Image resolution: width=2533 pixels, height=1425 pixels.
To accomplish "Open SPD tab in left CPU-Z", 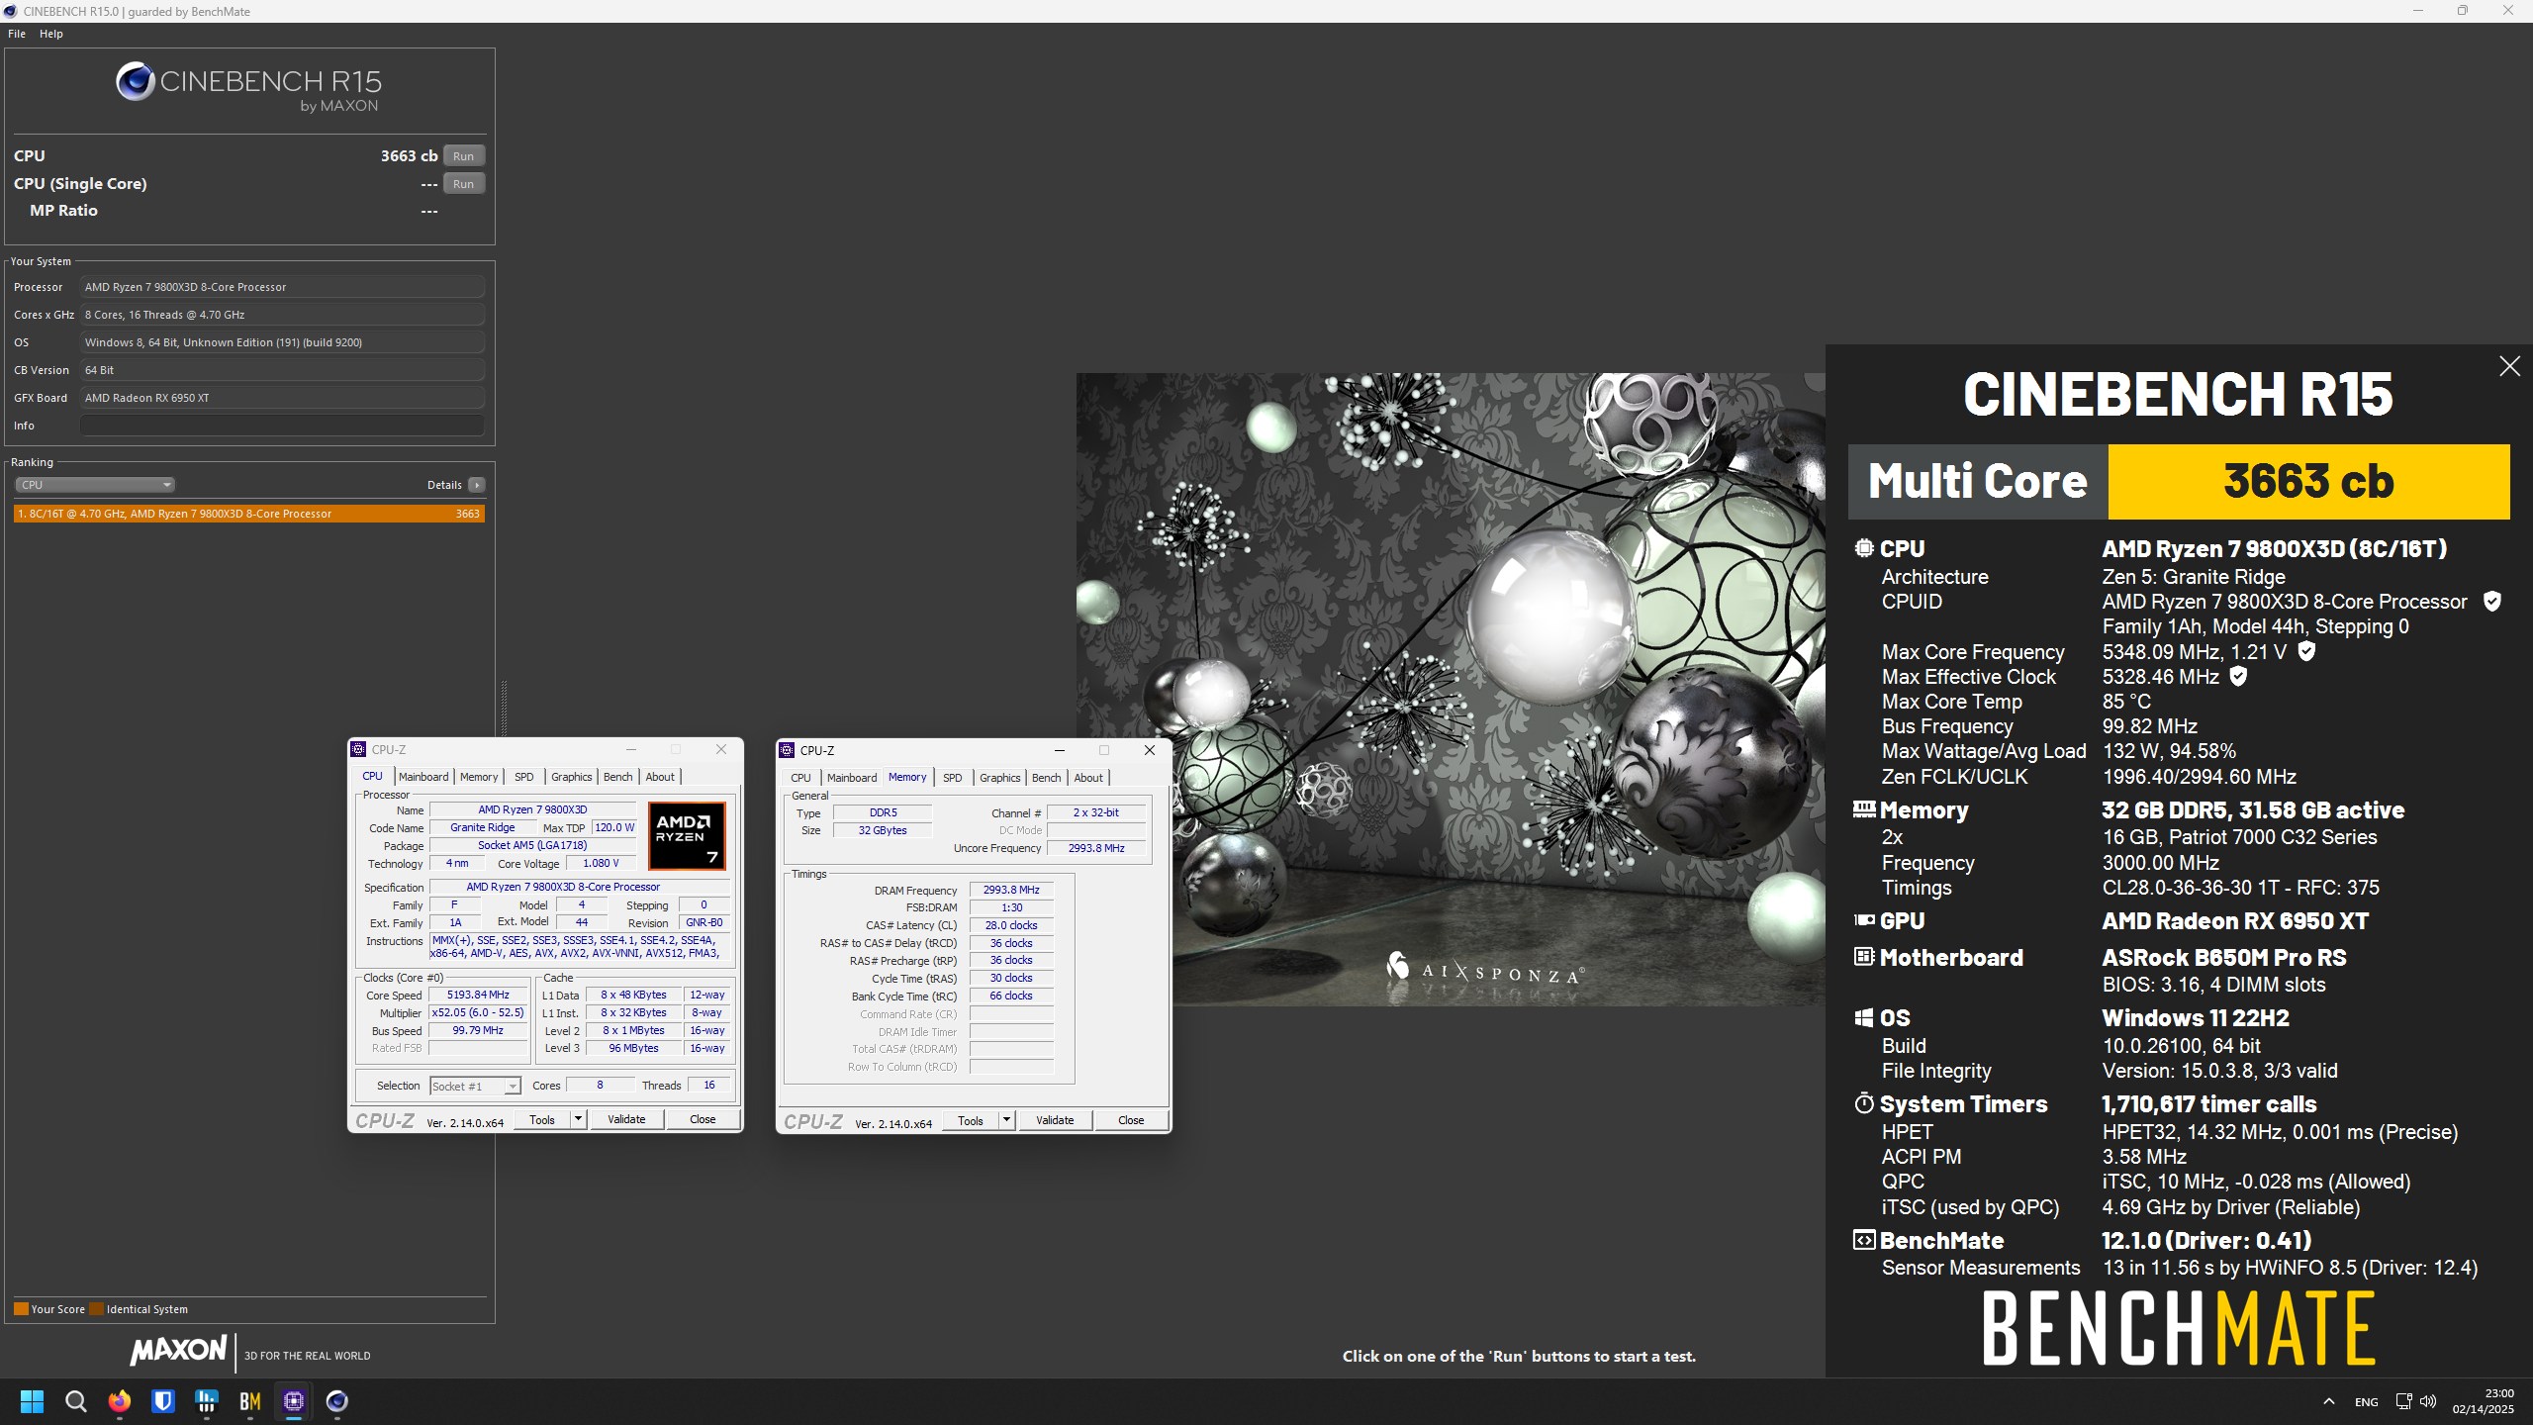I will [524, 777].
